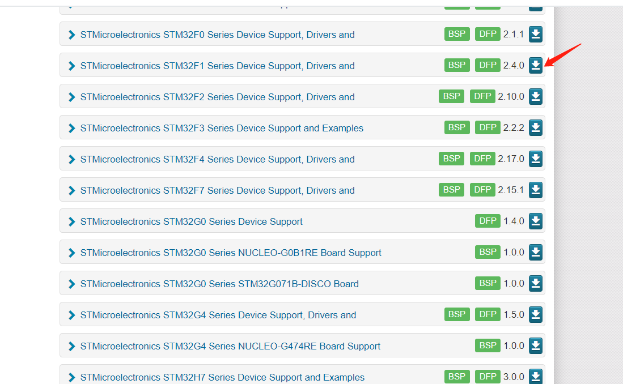Download the STM32G0 Series Device Support pack

coord(536,221)
